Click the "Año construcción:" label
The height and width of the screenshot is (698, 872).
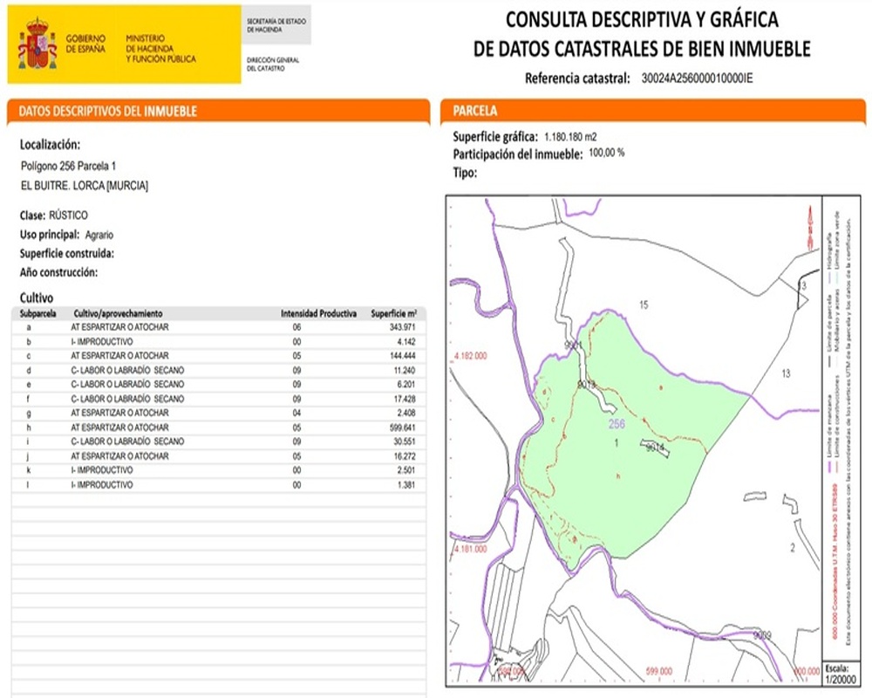[x=58, y=273]
